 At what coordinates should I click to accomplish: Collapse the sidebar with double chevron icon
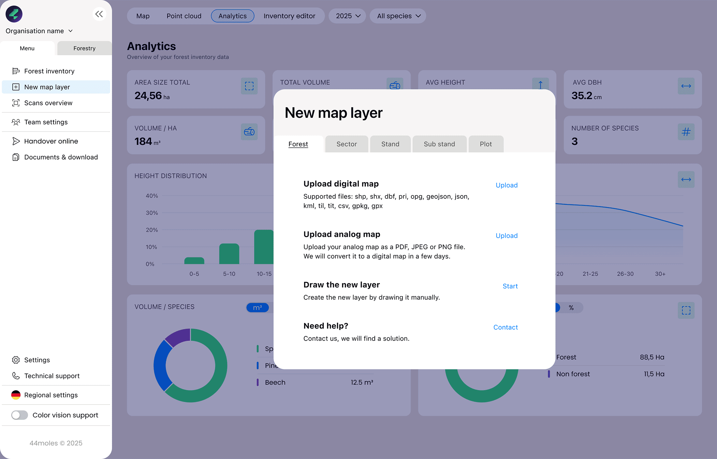[99, 14]
